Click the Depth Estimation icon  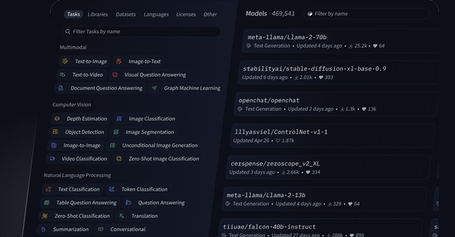[x=57, y=119]
